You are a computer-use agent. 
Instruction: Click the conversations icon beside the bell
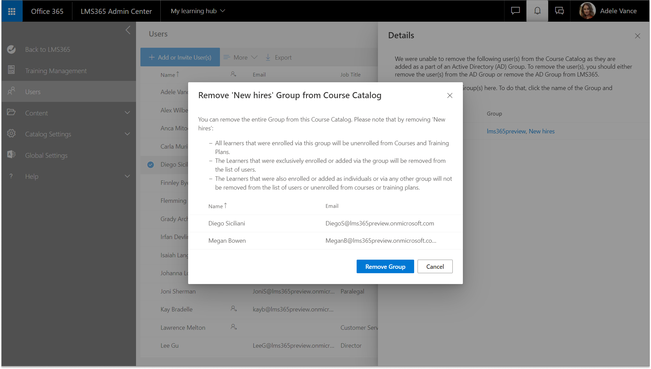559,11
